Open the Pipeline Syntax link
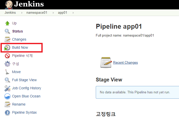 [24, 112]
